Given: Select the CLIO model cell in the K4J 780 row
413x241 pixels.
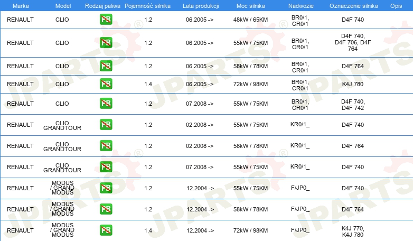Looking at the screenshot, I should [62, 84].
